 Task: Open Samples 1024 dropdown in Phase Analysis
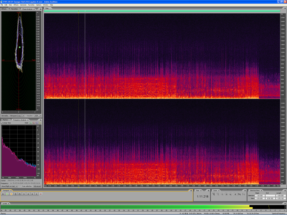pyautogui.click(x=38, y=116)
